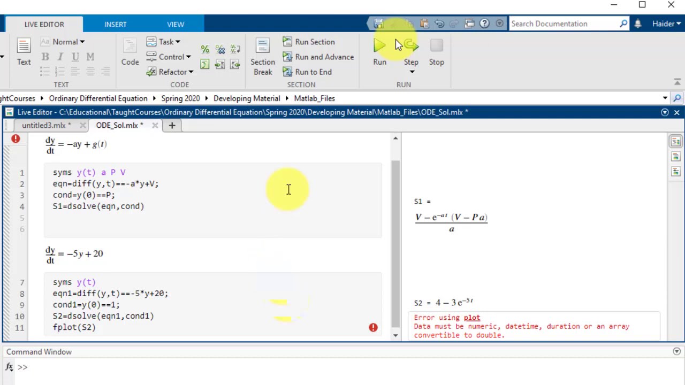Show output on right view icon
The height and width of the screenshot is (385, 685).
675,141
